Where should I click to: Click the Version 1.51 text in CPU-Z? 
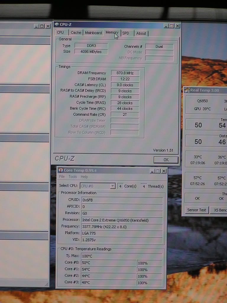coord(163,150)
